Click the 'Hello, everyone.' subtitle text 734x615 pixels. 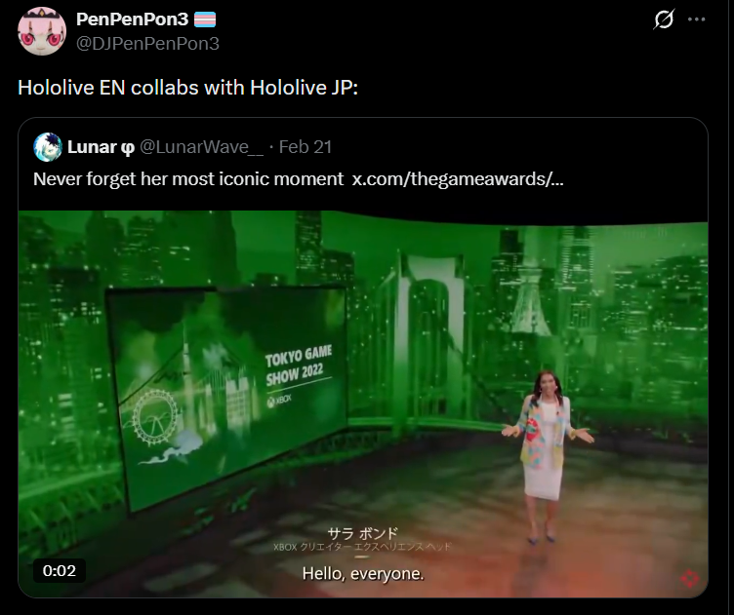(363, 574)
